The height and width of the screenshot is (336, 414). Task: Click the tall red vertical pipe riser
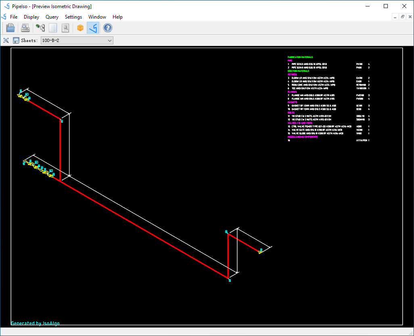(60, 150)
